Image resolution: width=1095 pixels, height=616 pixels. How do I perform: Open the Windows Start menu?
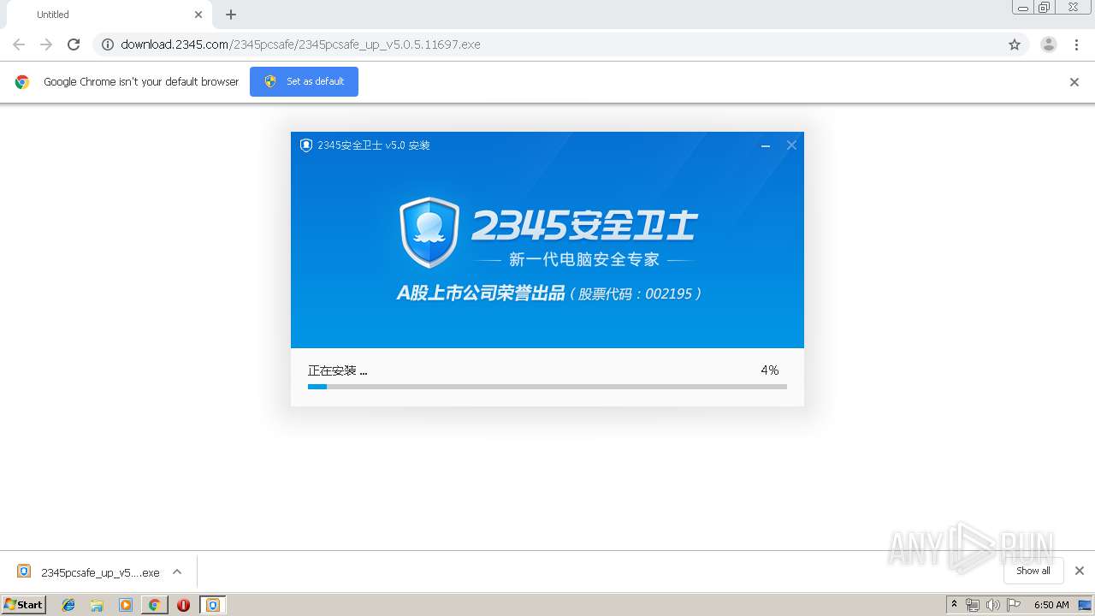point(24,605)
